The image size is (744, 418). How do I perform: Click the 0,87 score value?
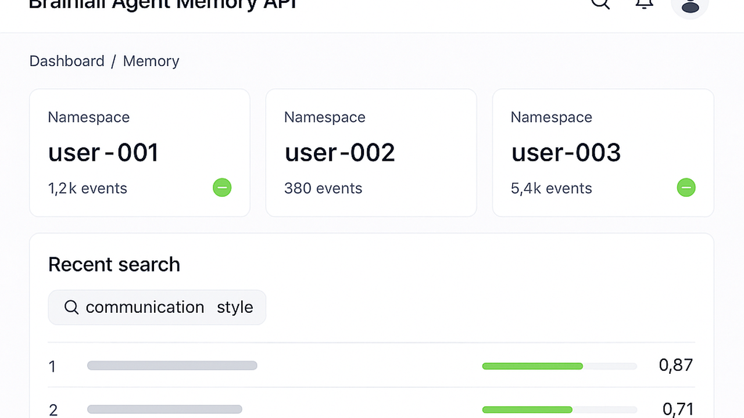(x=676, y=365)
